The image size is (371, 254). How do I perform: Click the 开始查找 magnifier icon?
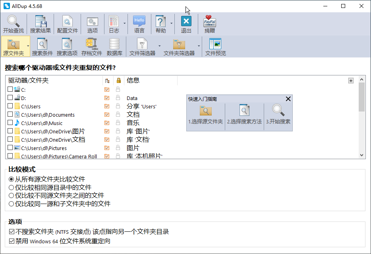(x=13, y=21)
